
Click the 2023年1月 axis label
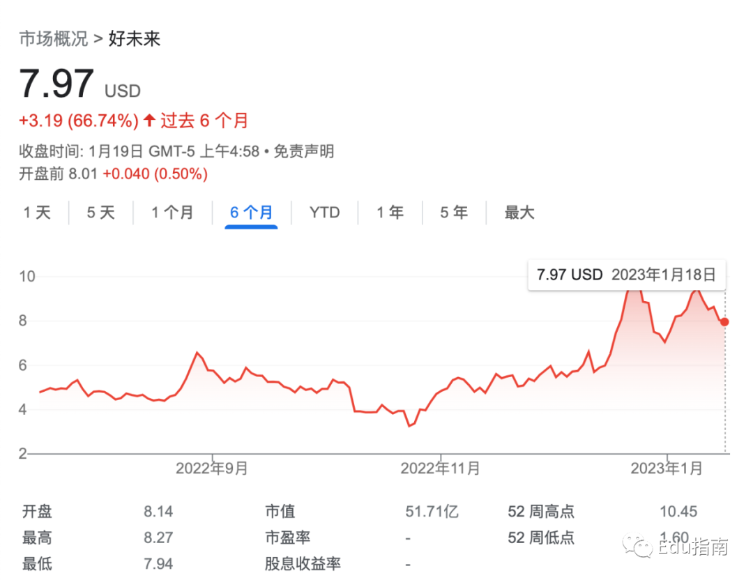pos(667,468)
